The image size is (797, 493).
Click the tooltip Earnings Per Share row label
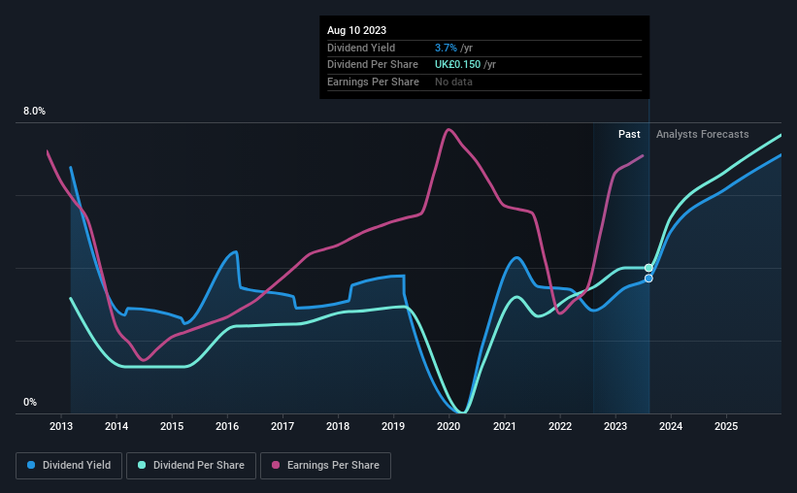point(373,82)
